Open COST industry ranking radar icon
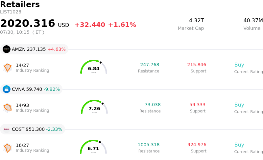Image resolution: width=263 pixels, height=160 pixels. click(7, 148)
